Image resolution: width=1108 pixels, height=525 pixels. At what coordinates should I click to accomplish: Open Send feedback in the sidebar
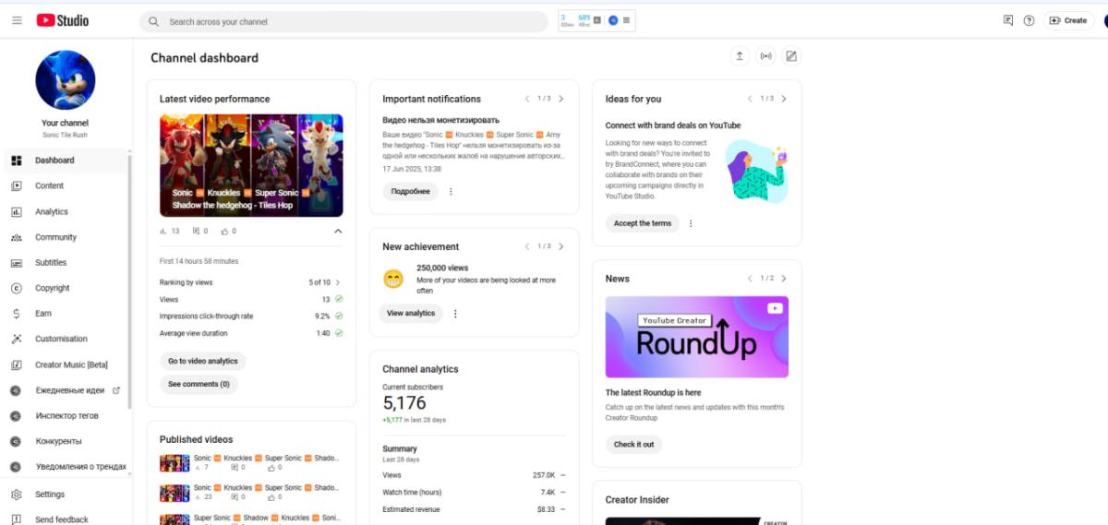pos(66,519)
